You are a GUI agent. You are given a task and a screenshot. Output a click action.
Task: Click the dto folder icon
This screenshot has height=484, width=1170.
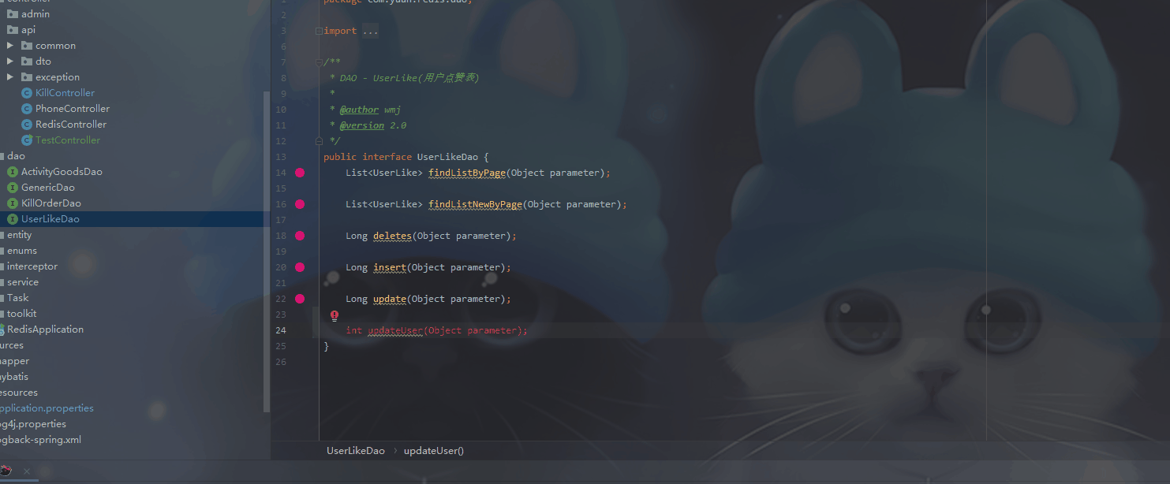27,61
